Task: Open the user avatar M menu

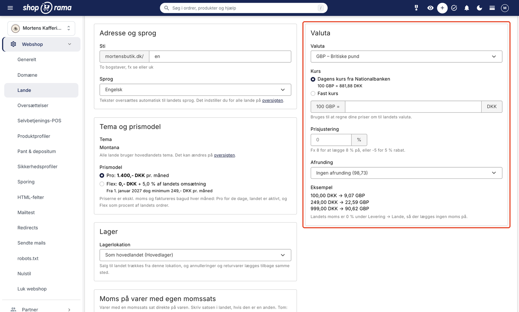Action: tap(505, 8)
